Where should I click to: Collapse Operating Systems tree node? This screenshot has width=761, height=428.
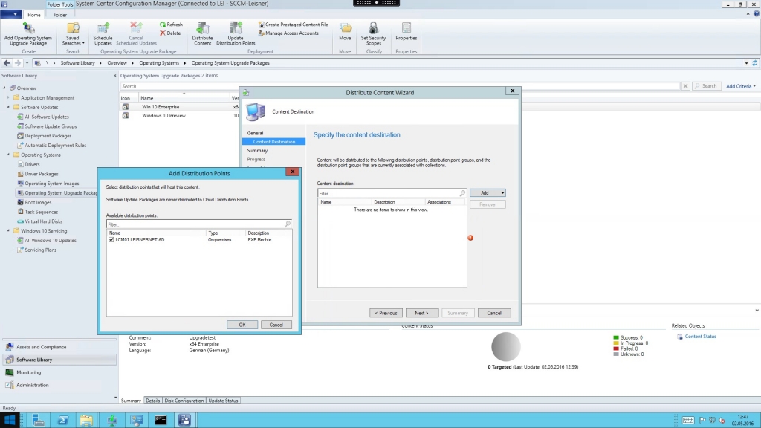click(x=8, y=155)
